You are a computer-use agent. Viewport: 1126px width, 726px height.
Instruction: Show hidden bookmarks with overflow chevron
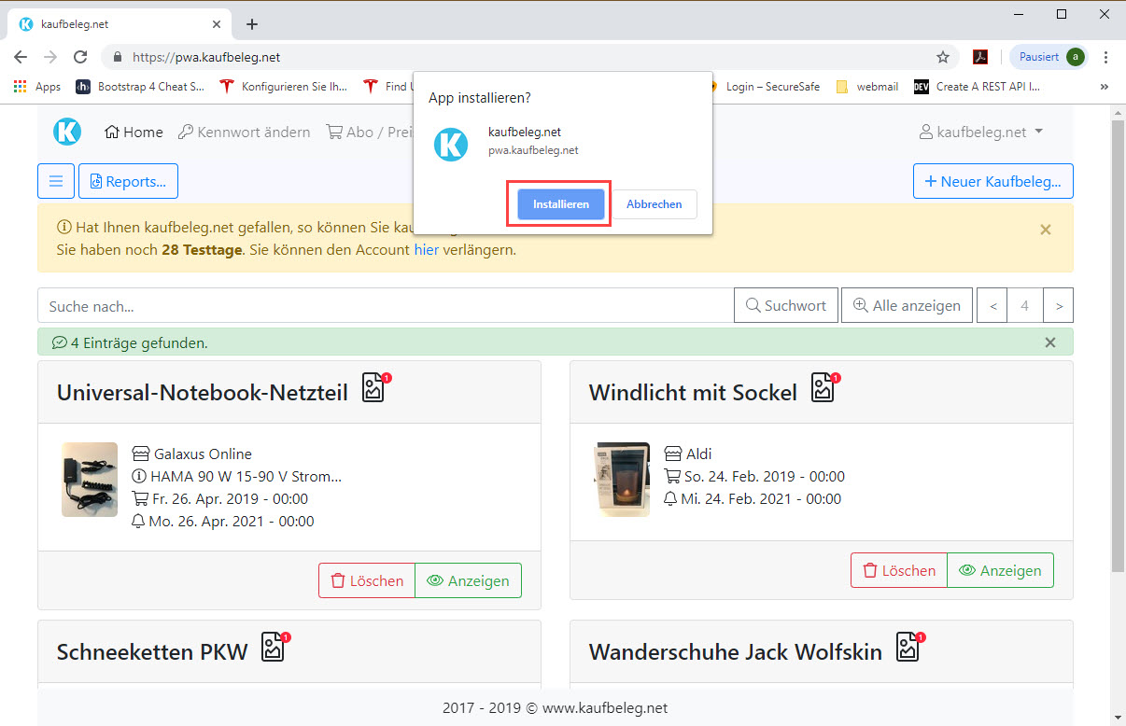pyautogui.click(x=1105, y=87)
